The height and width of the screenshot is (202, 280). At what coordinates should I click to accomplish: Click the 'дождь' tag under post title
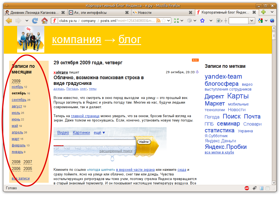59,89
